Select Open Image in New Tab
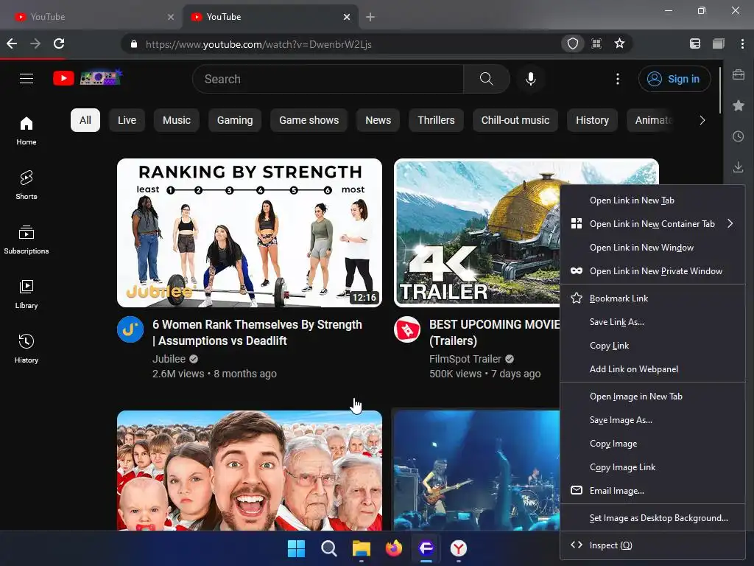The width and height of the screenshot is (754, 566). (652, 396)
